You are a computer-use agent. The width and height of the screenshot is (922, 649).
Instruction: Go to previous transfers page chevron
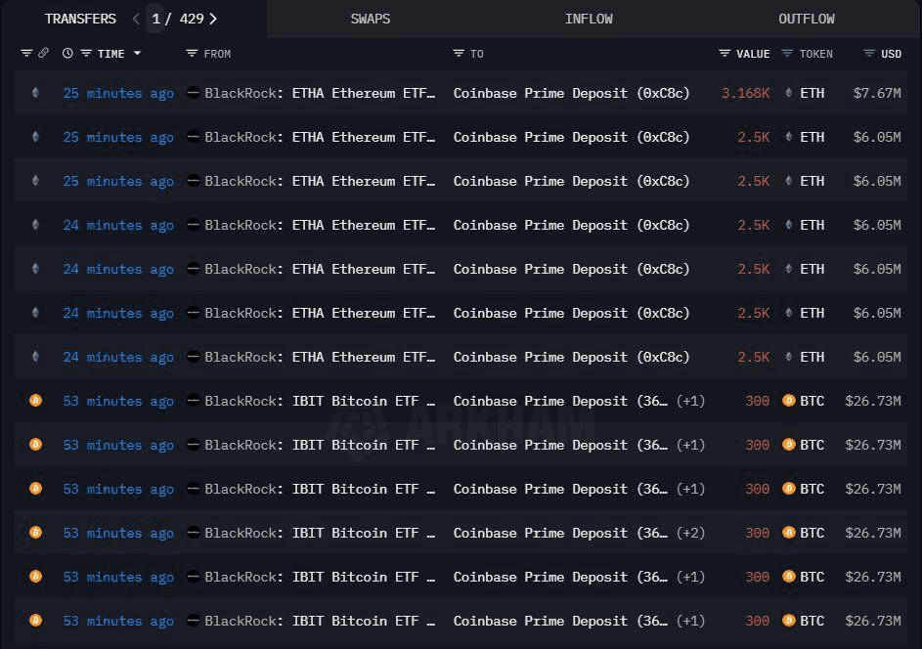click(x=136, y=19)
